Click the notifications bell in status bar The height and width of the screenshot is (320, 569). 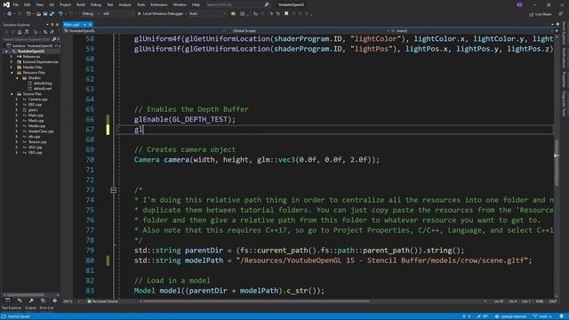(561, 316)
